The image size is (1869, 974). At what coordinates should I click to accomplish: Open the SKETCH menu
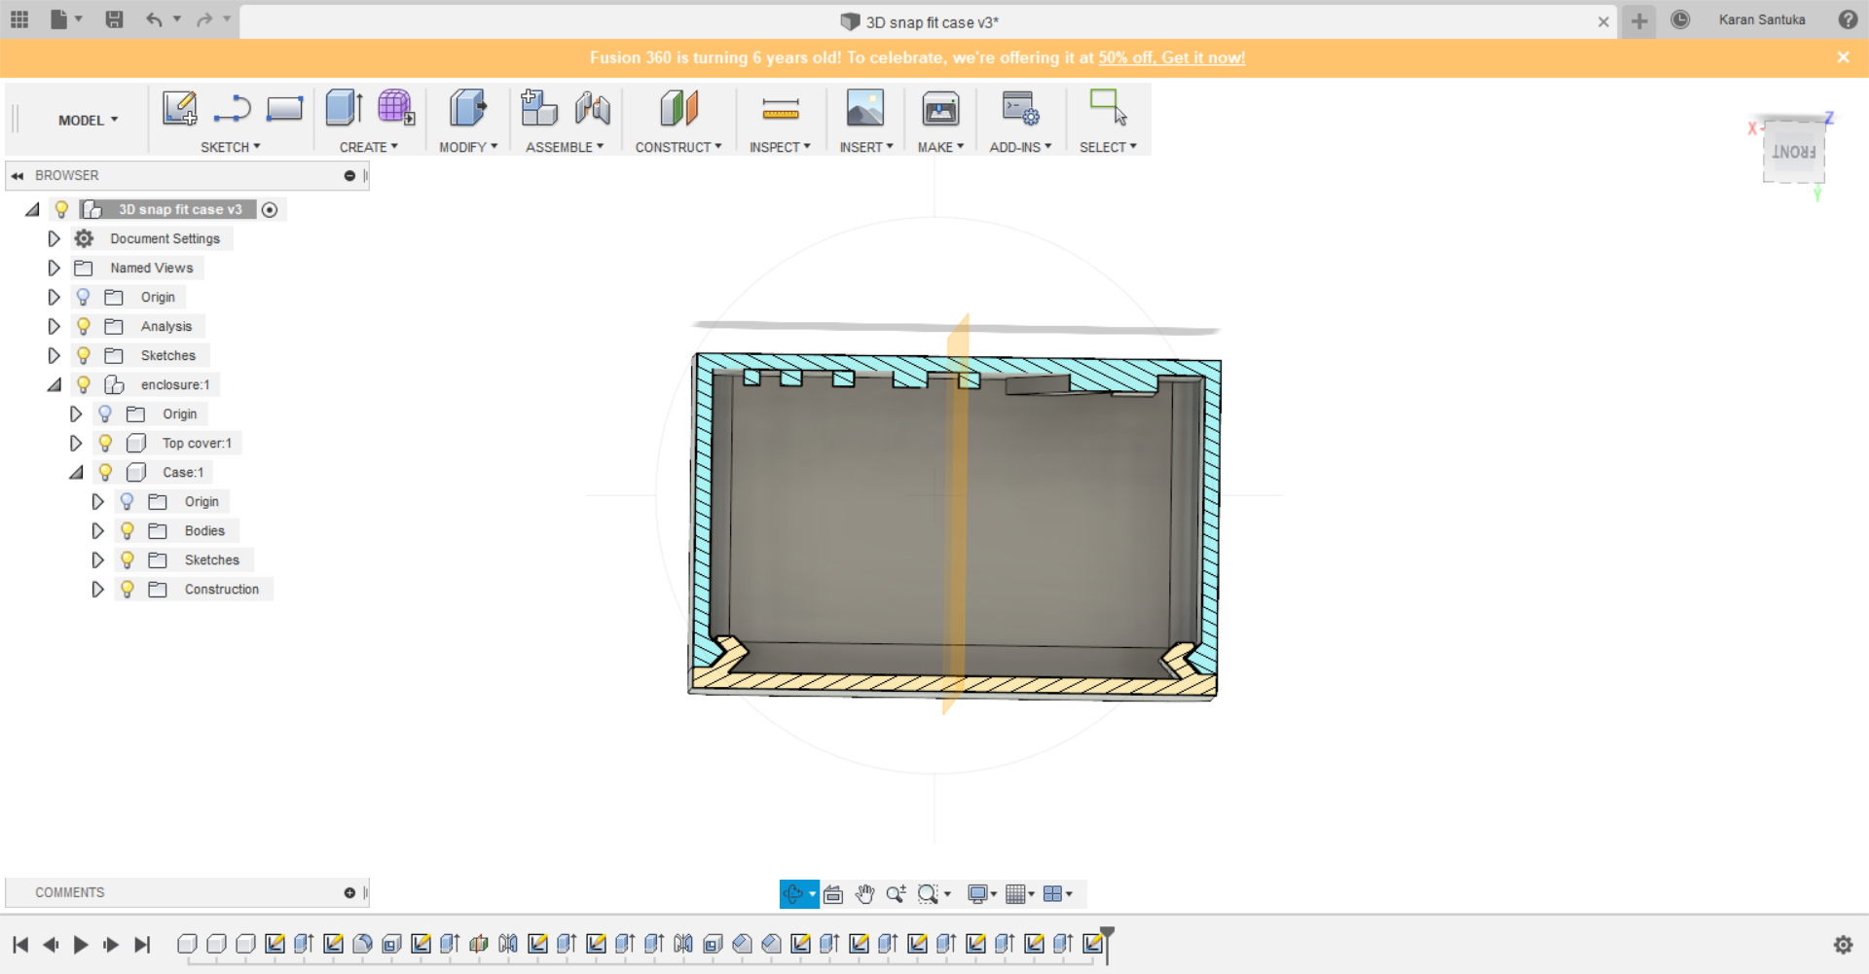(231, 147)
